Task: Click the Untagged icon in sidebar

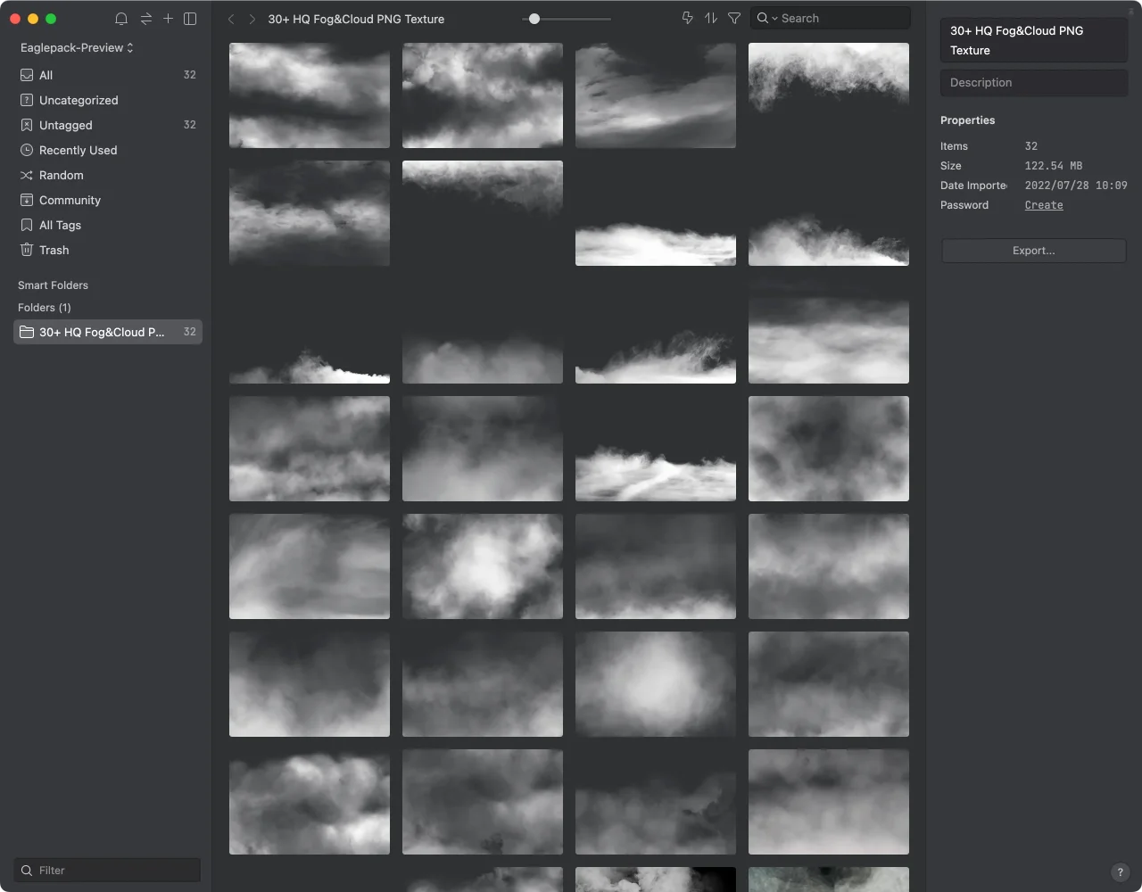Action: [27, 125]
